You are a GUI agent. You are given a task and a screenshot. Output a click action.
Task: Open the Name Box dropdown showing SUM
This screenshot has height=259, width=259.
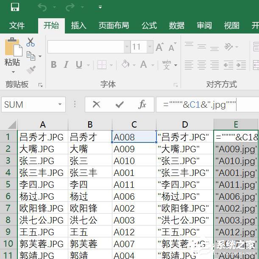click(x=60, y=104)
